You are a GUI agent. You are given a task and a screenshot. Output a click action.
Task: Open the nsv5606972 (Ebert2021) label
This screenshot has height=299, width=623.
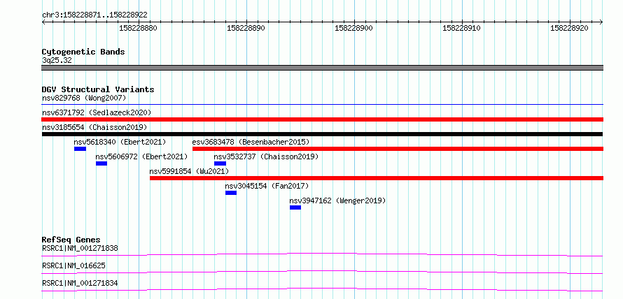click(x=141, y=156)
